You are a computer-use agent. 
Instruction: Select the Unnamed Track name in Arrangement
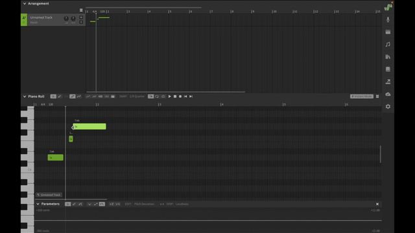pyautogui.click(x=41, y=17)
